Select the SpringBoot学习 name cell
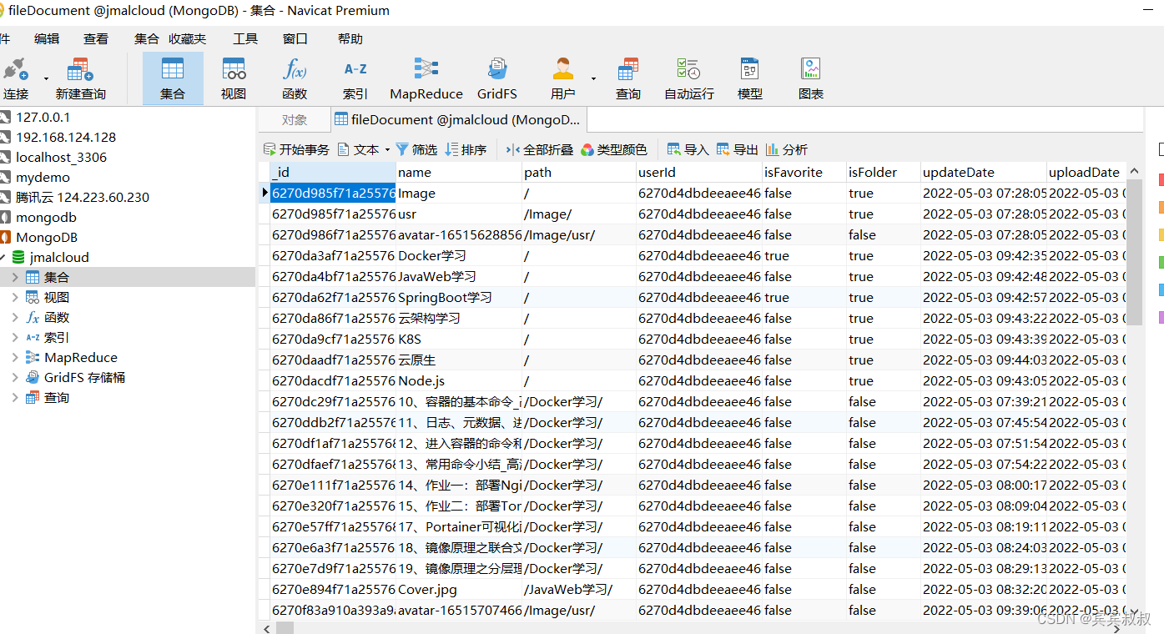Viewport: 1164px width, 634px height. 459,297
